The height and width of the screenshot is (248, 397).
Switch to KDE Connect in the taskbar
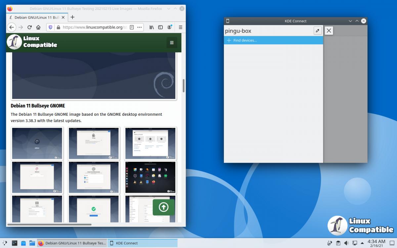[x=142, y=243]
